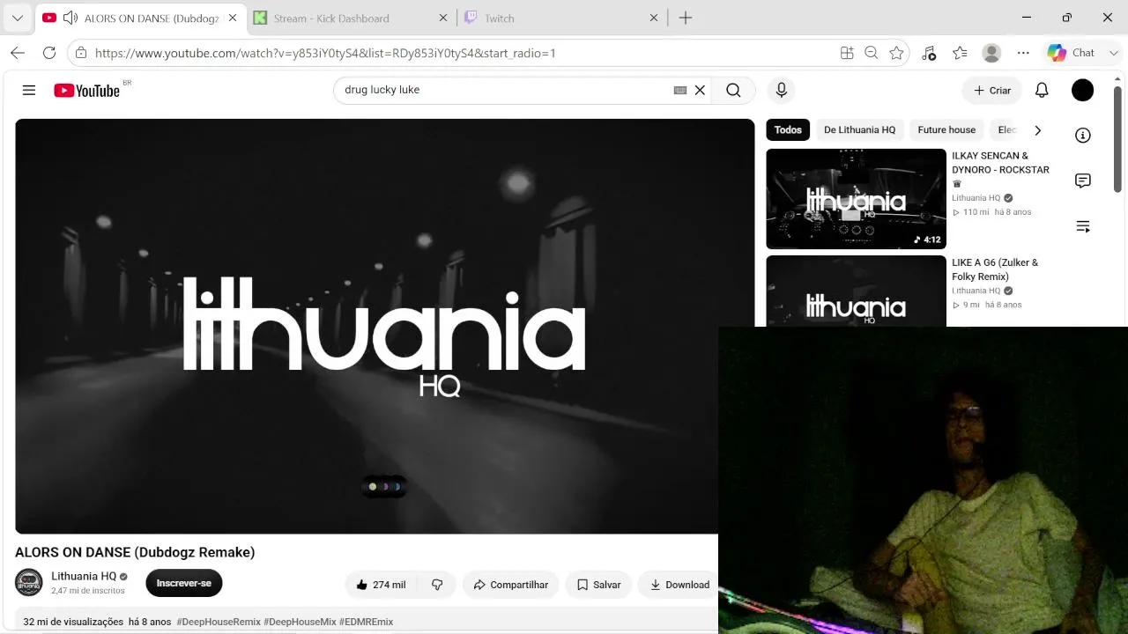Image resolution: width=1128 pixels, height=634 pixels.
Task: Open a new browser tab
Action: click(x=686, y=18)
